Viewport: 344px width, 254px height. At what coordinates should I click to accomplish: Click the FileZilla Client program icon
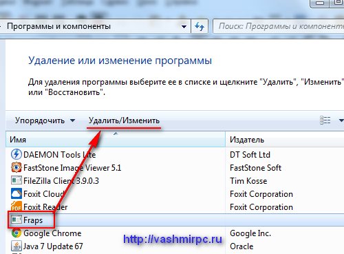pos(17,180)
